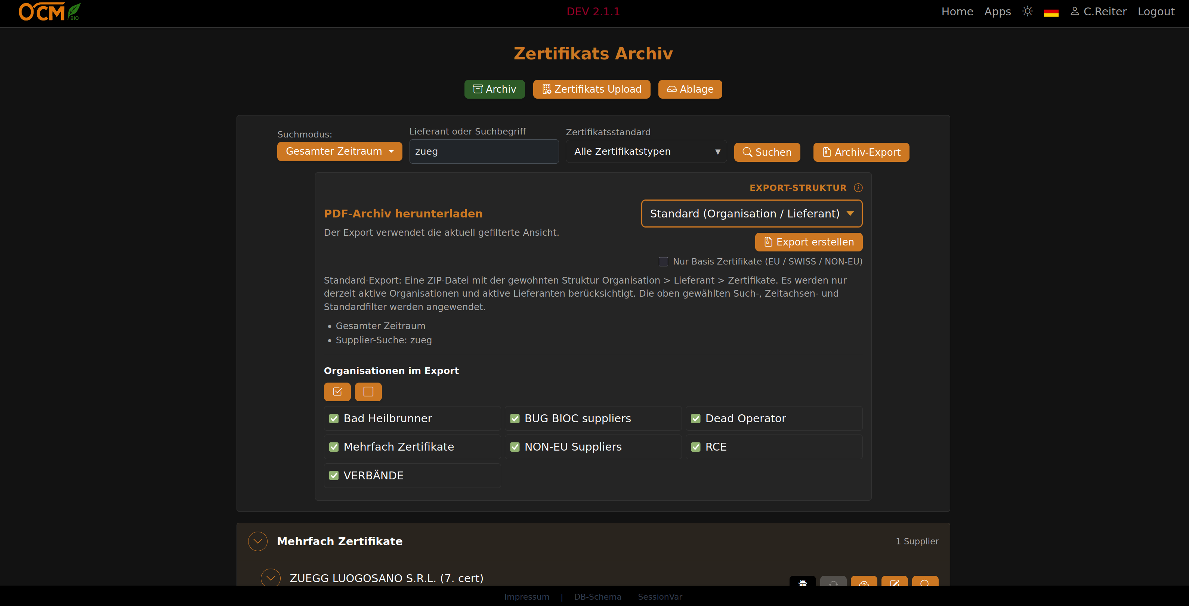Click the Gesamter Zeitraum bullet item
1189x606 pixels.
380,326
